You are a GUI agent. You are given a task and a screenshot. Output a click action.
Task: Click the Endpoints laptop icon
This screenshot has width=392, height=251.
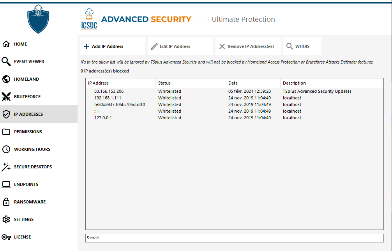pos(6,184)
